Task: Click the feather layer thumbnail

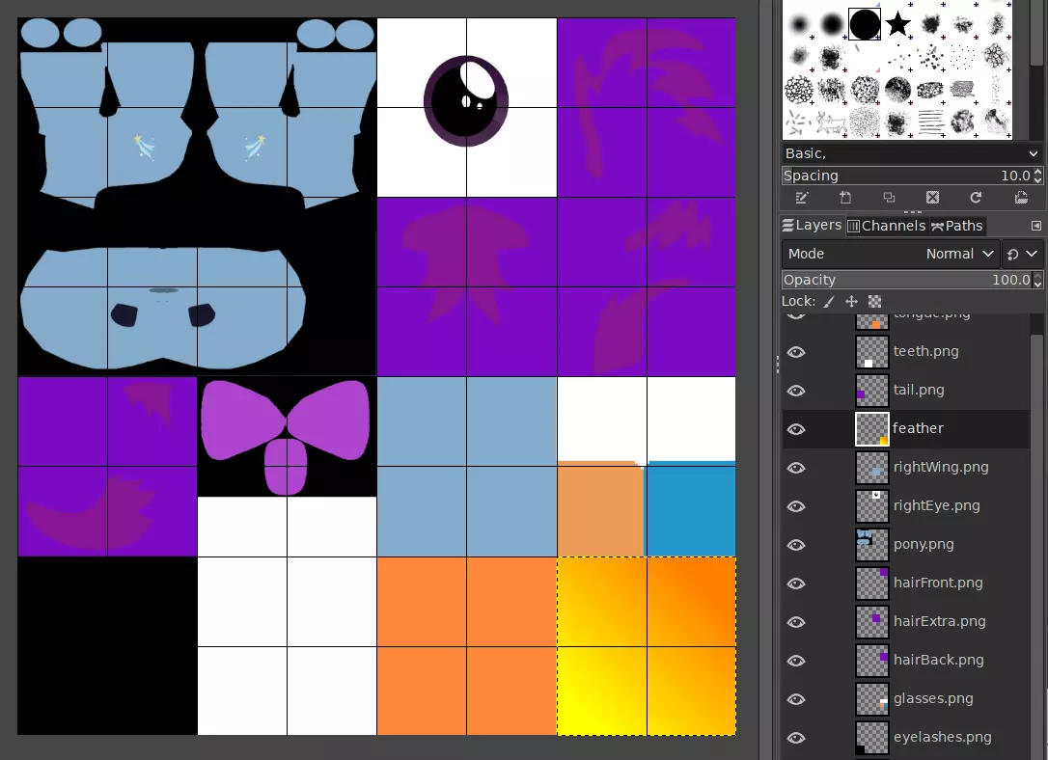Action: (x=872, y=429)
